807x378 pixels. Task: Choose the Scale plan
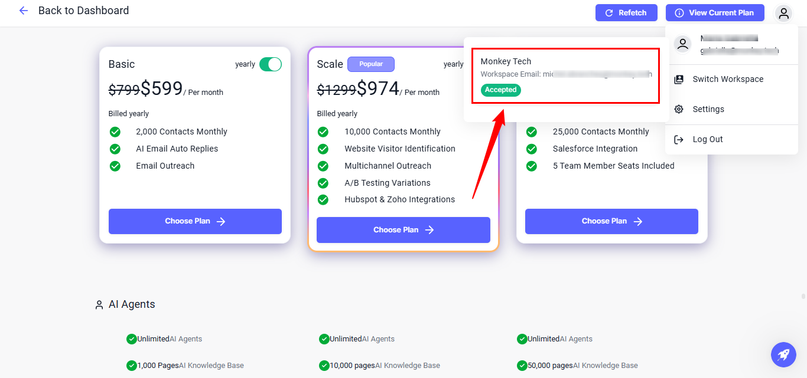click(x=403, y=230)
